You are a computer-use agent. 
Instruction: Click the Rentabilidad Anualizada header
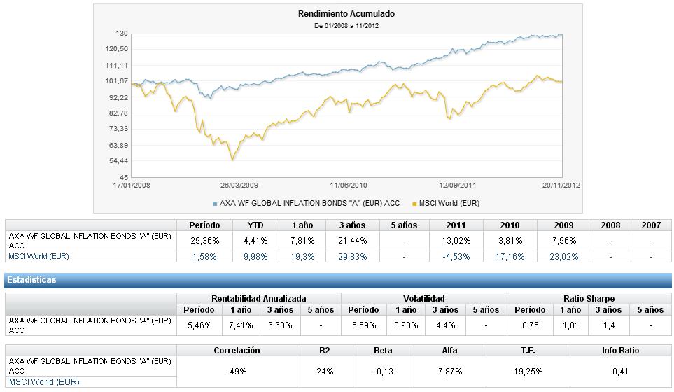(259, 299)
